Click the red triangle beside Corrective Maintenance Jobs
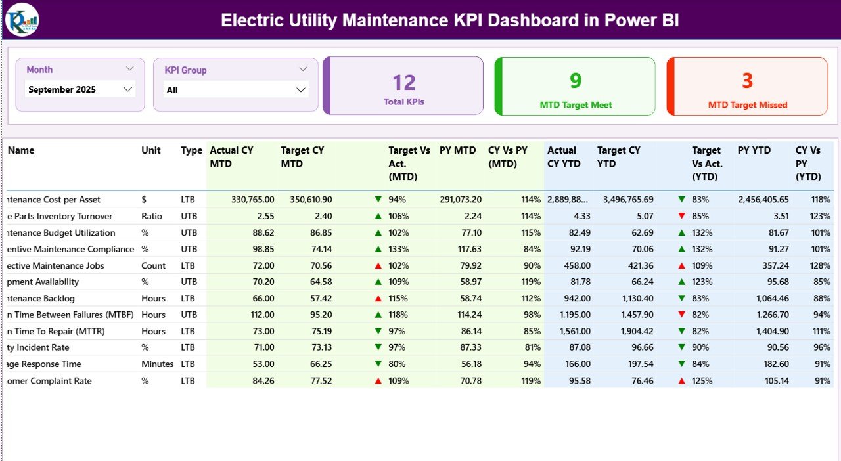This screenshot has width=841, height=461. pos(378,265)
